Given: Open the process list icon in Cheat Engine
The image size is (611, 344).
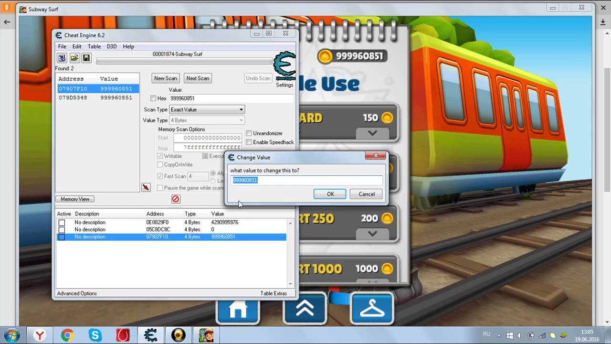Looking at the screenshot, I should click(62, 58).
